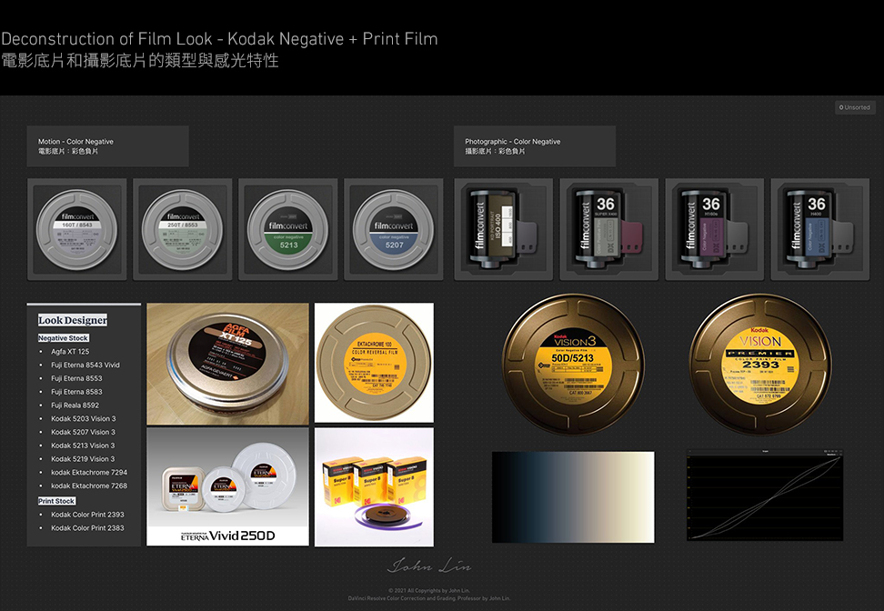Click the filmconvert 160T / 8543 film can
Image resolution: width=884 pixels, height=611 pixels.
[76, 229]
